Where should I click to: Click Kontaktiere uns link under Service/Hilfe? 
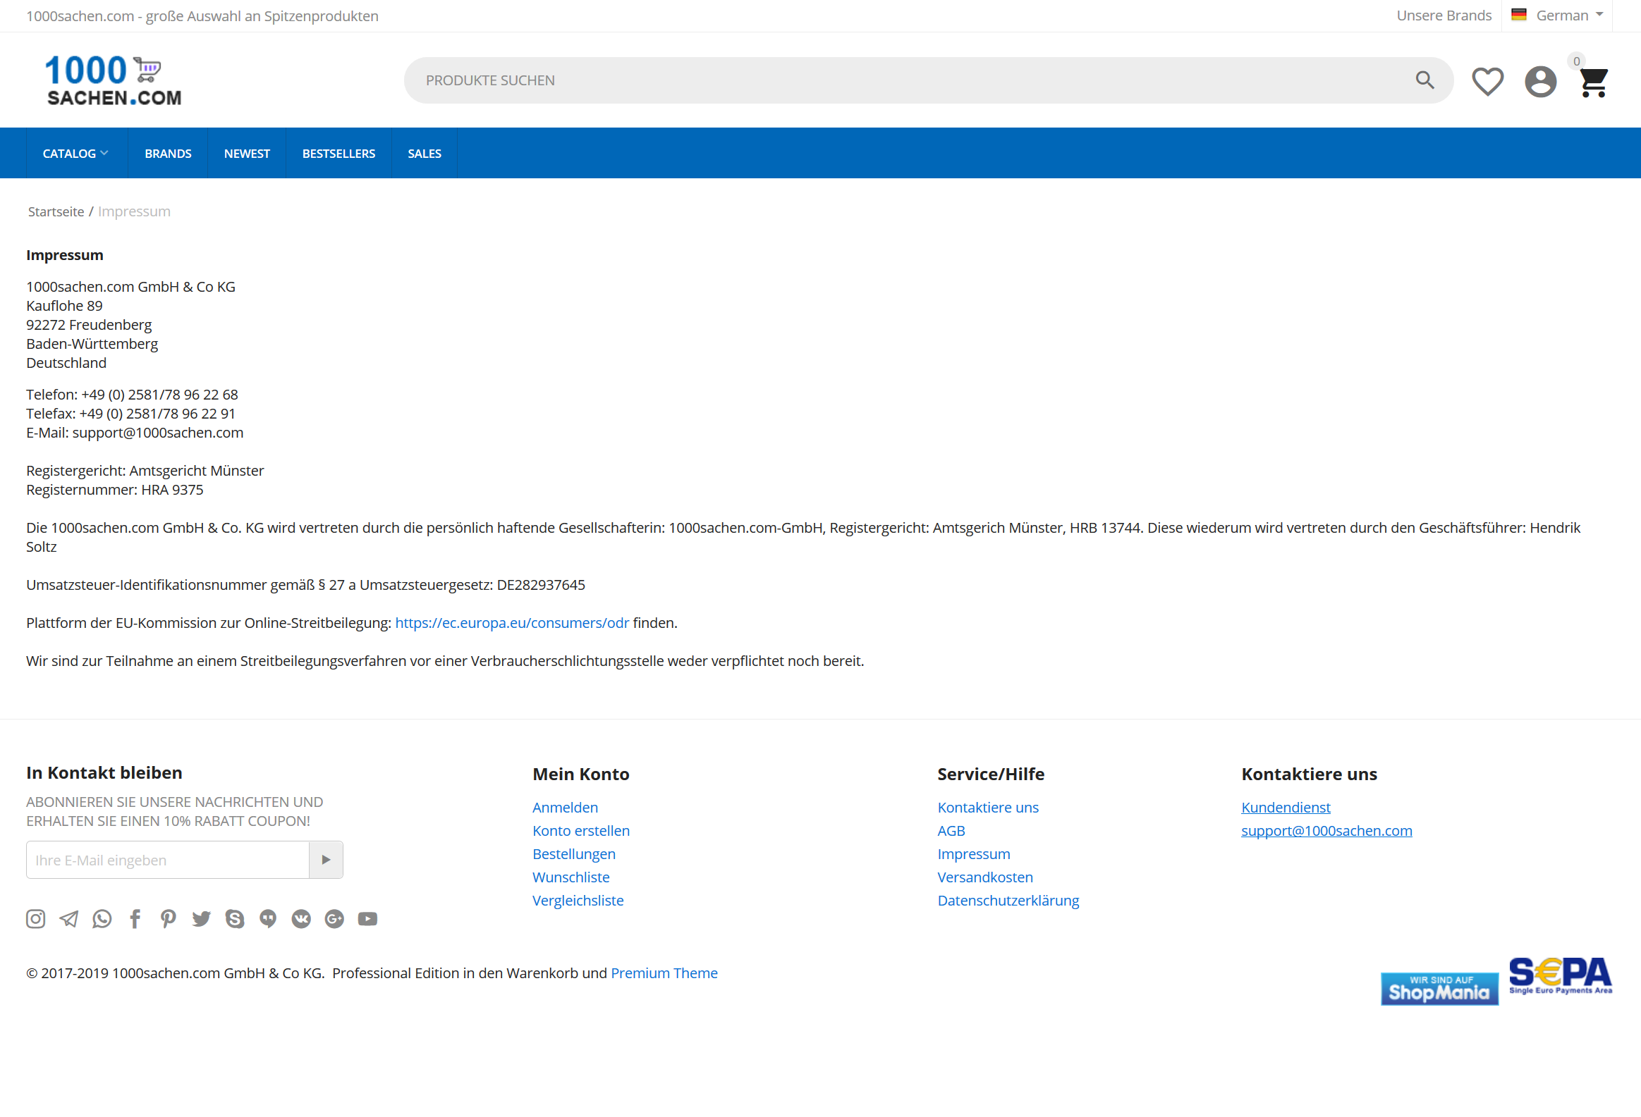pos(988,807)
